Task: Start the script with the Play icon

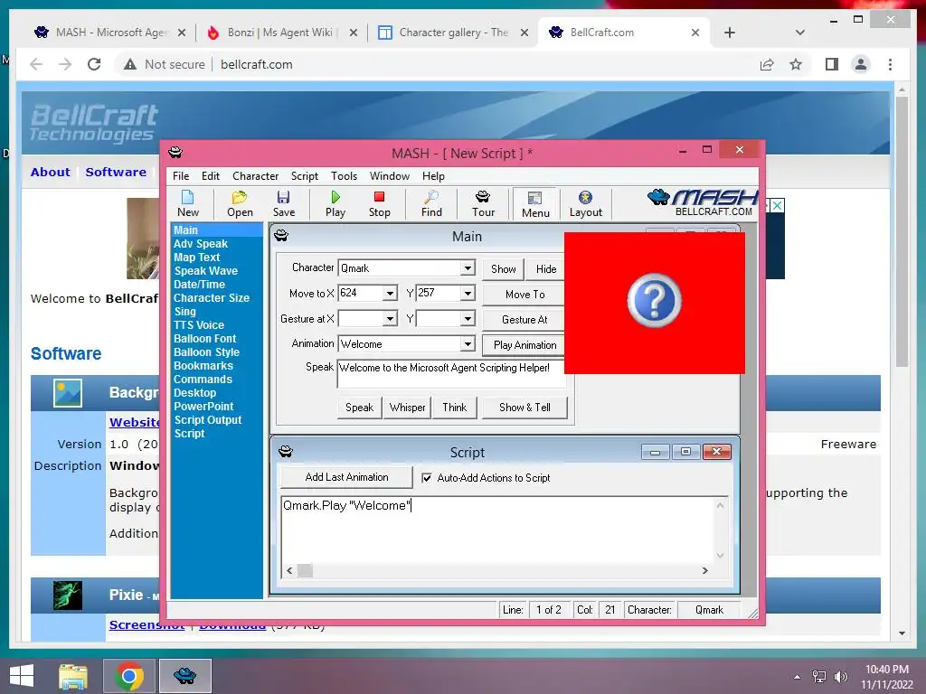Action: click(335, 203)
